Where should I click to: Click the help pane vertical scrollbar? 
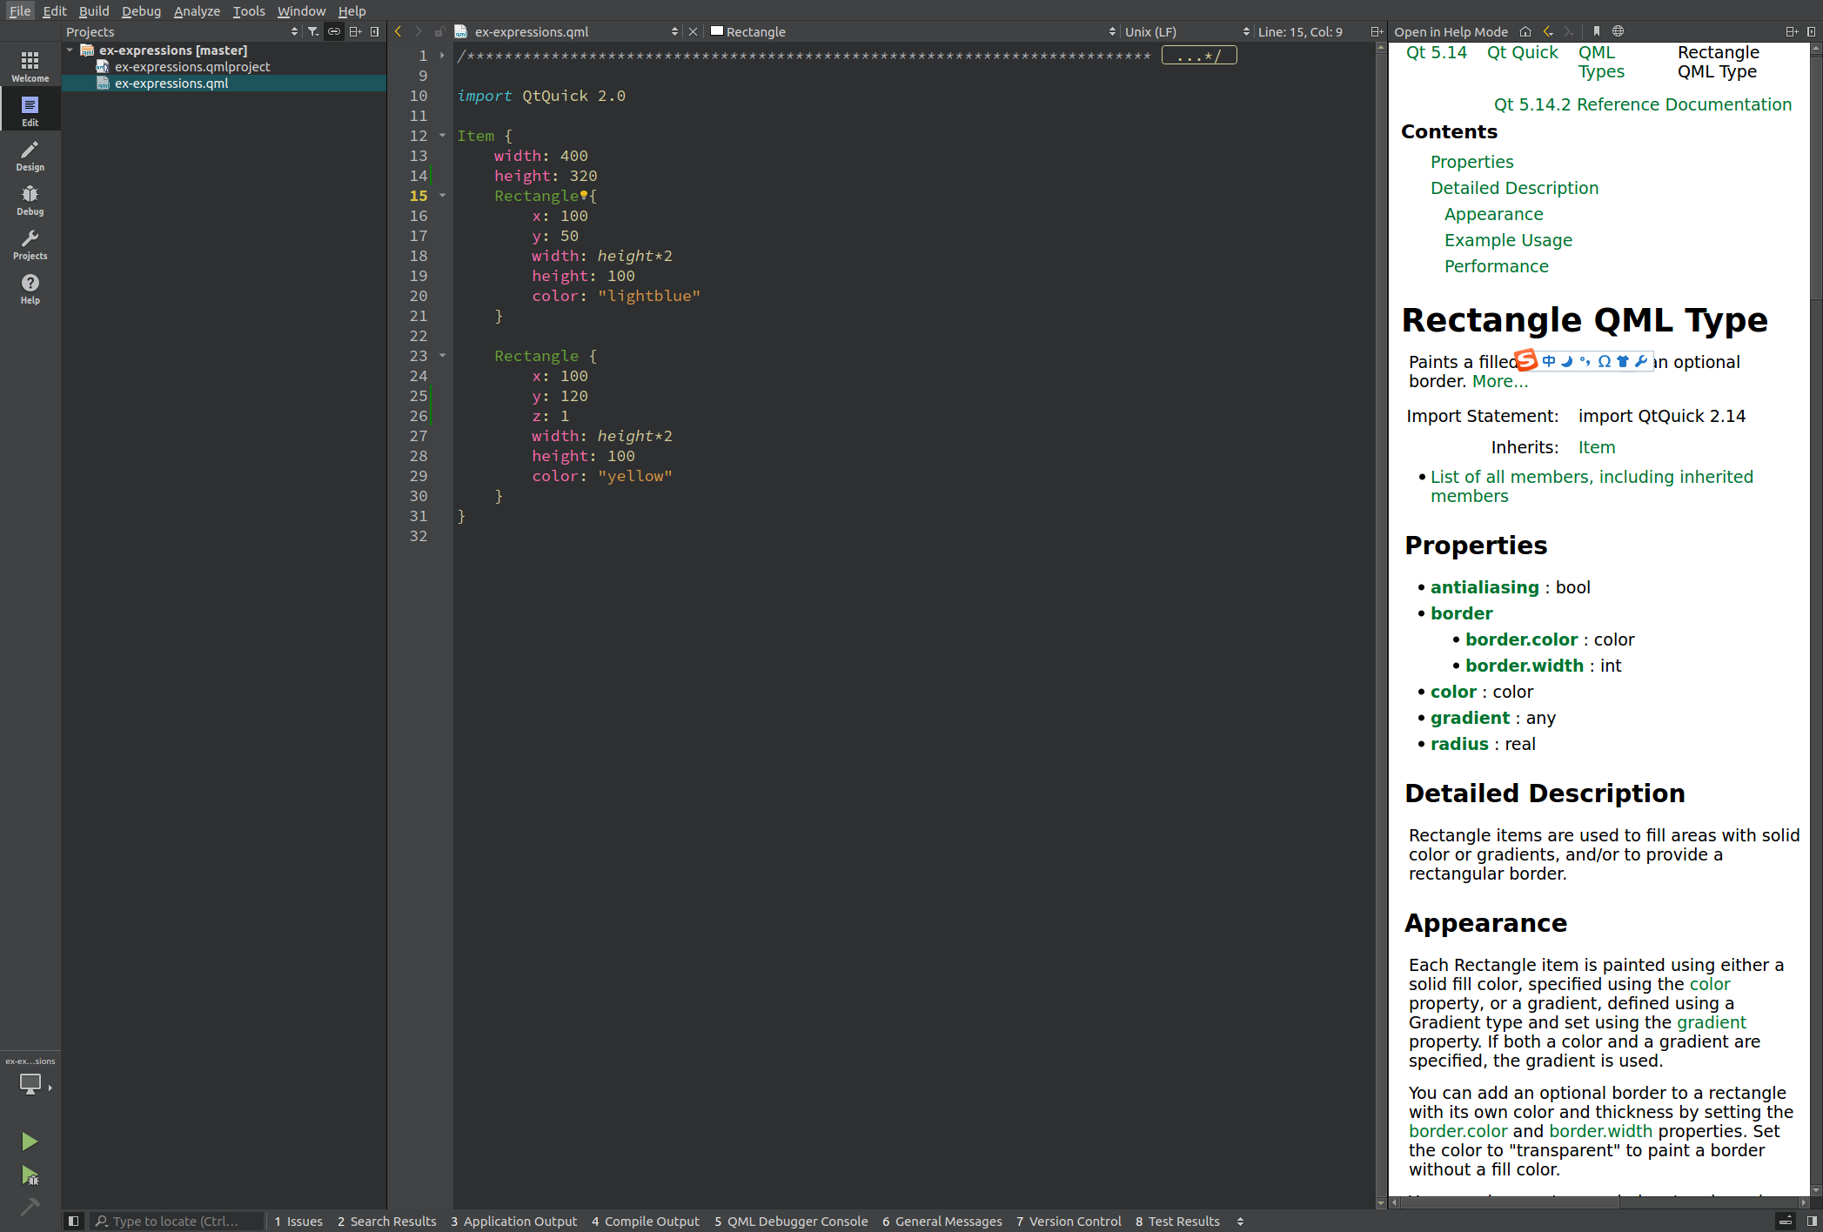tap(1816, 174)
